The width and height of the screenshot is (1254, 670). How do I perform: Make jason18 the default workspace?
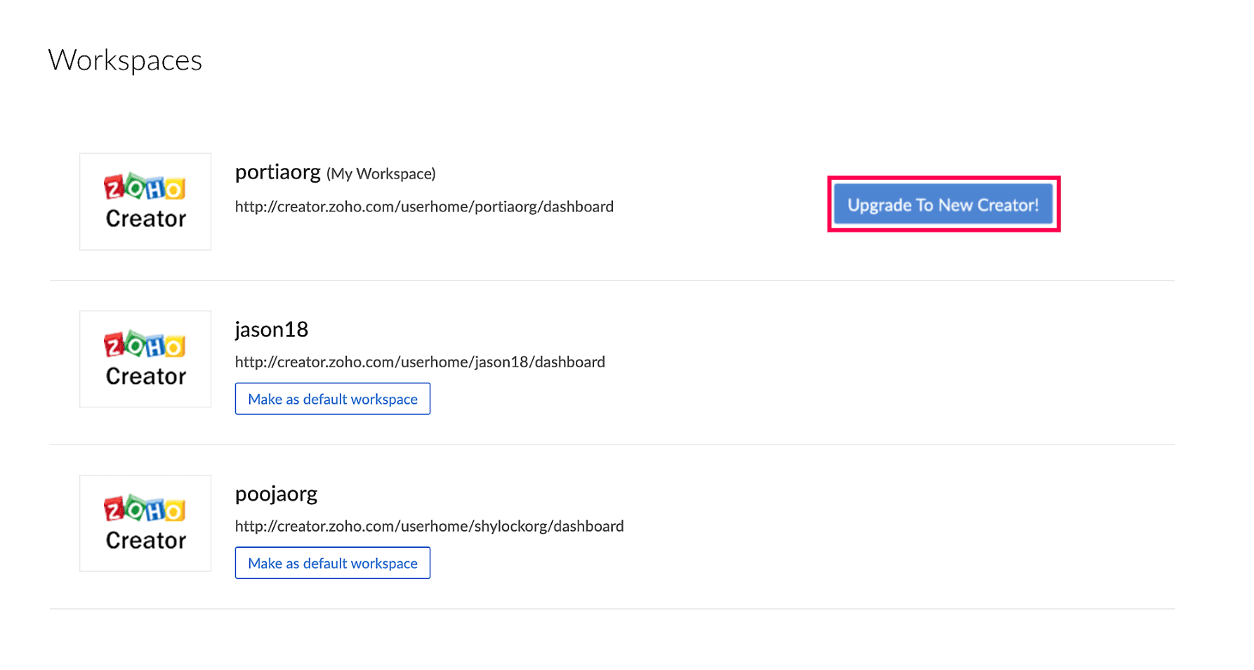(333, 399)
